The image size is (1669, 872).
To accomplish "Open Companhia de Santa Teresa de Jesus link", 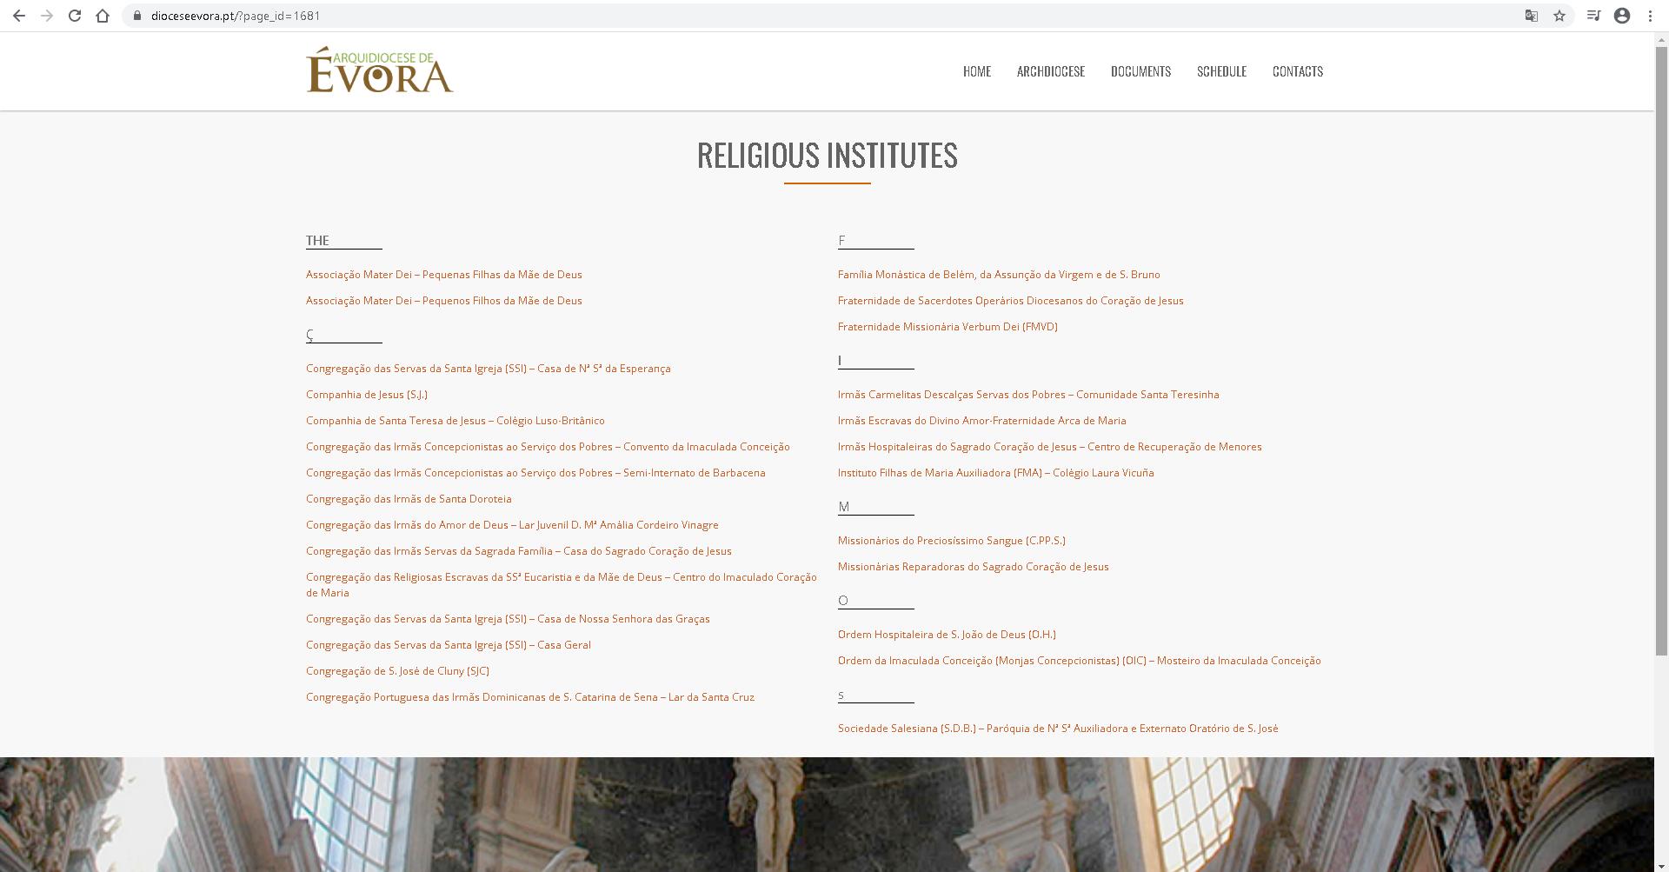I will 455,421.
